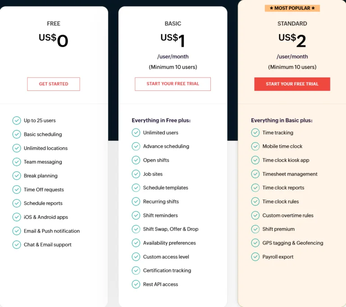This screenshot has width=346, height=307.
Task: Click the Most Popular badge
Action: (292, 8)
